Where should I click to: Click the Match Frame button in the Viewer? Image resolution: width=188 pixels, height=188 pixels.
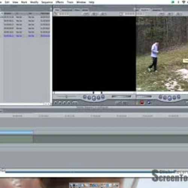[56, 103]
